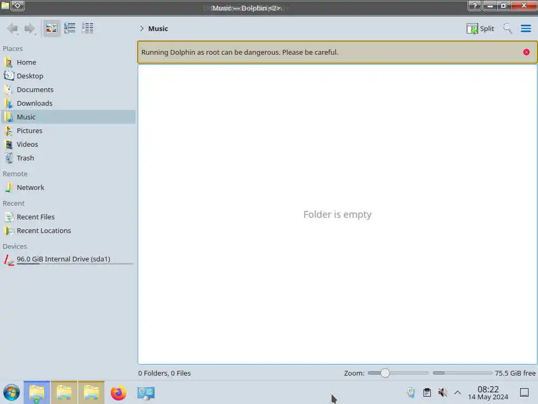538x404 pixels.
Task: Adjust the Zoom slider handle
Action: point(385,373)
